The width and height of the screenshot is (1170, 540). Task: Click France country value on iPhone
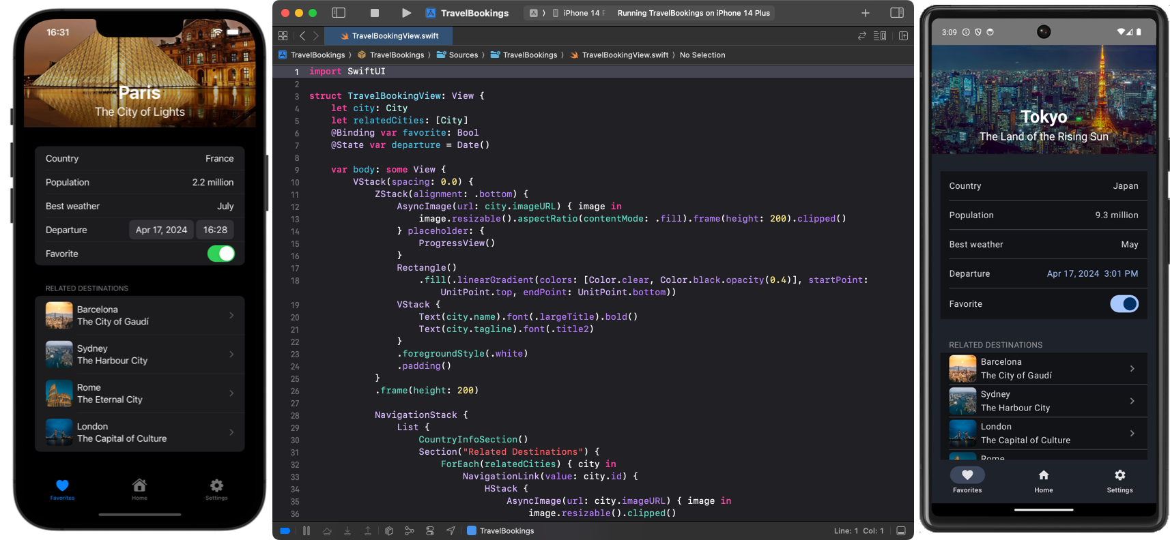pos(220,158)
